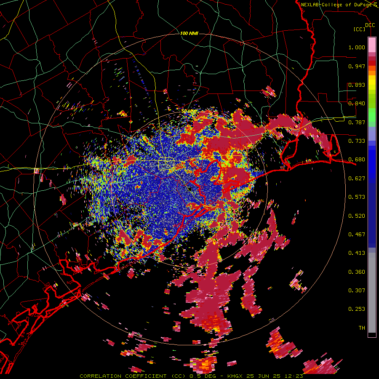
Task: Click the 0.680 legend value
Action: coord(357,160)
